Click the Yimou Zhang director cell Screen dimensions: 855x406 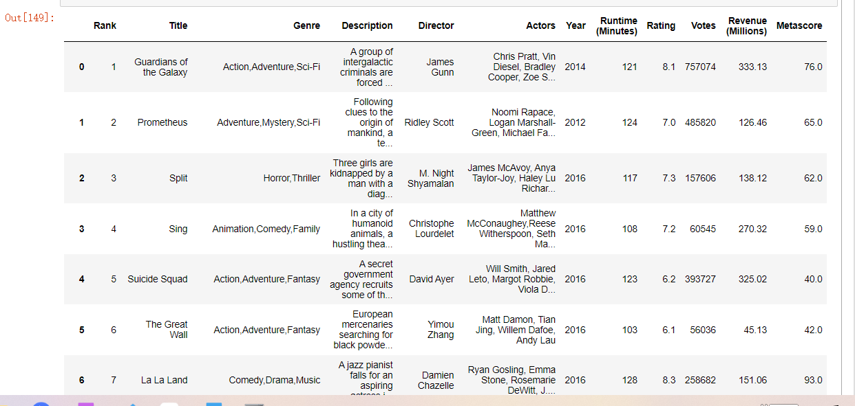click(x=441, y=330)
